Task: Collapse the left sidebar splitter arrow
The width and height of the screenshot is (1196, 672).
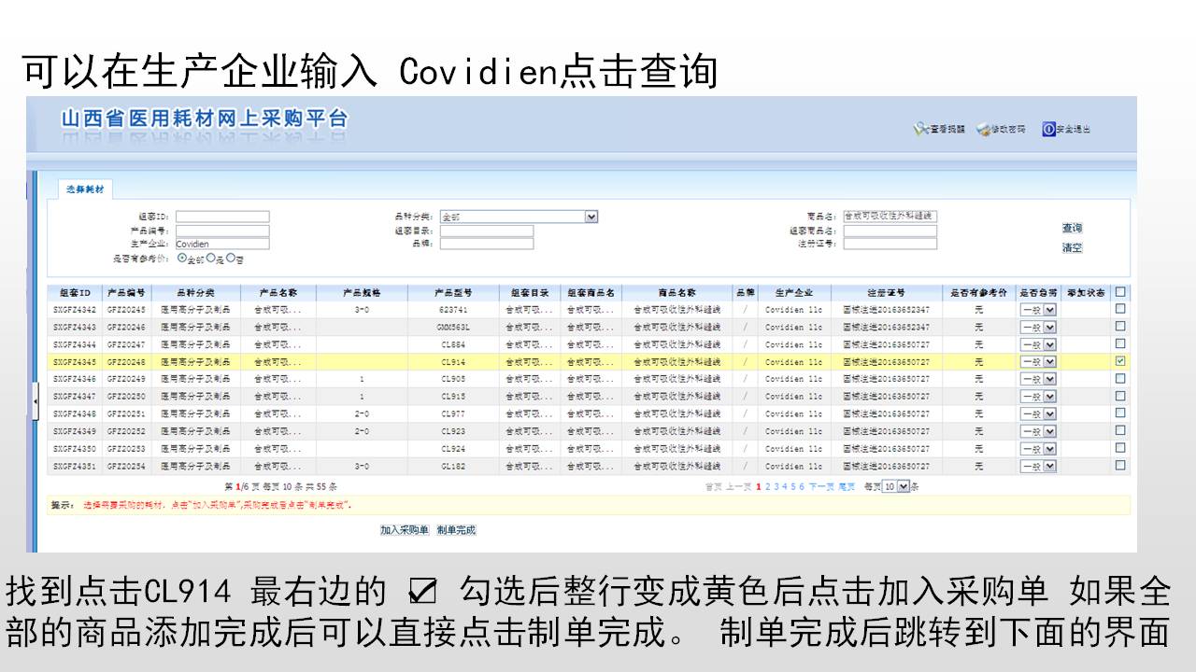Action: (x=36, y=400)
